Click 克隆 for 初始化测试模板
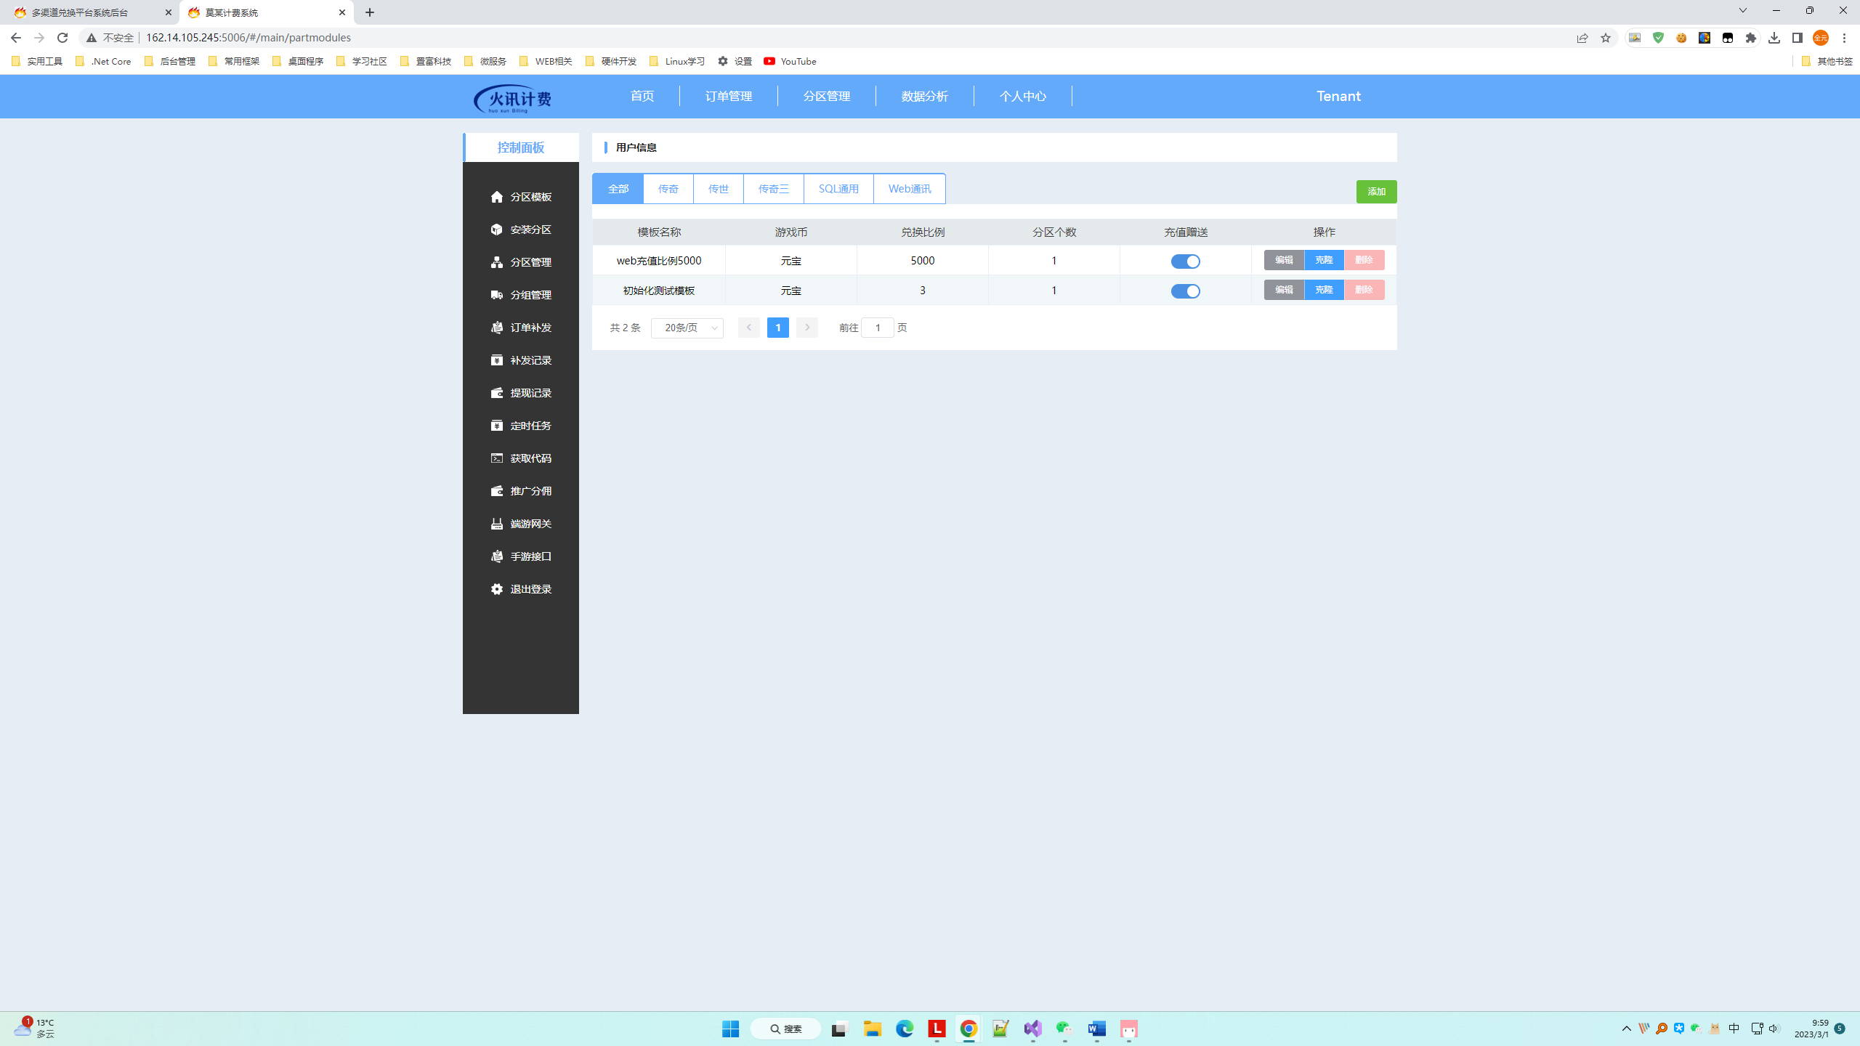 coord(1324,290)
